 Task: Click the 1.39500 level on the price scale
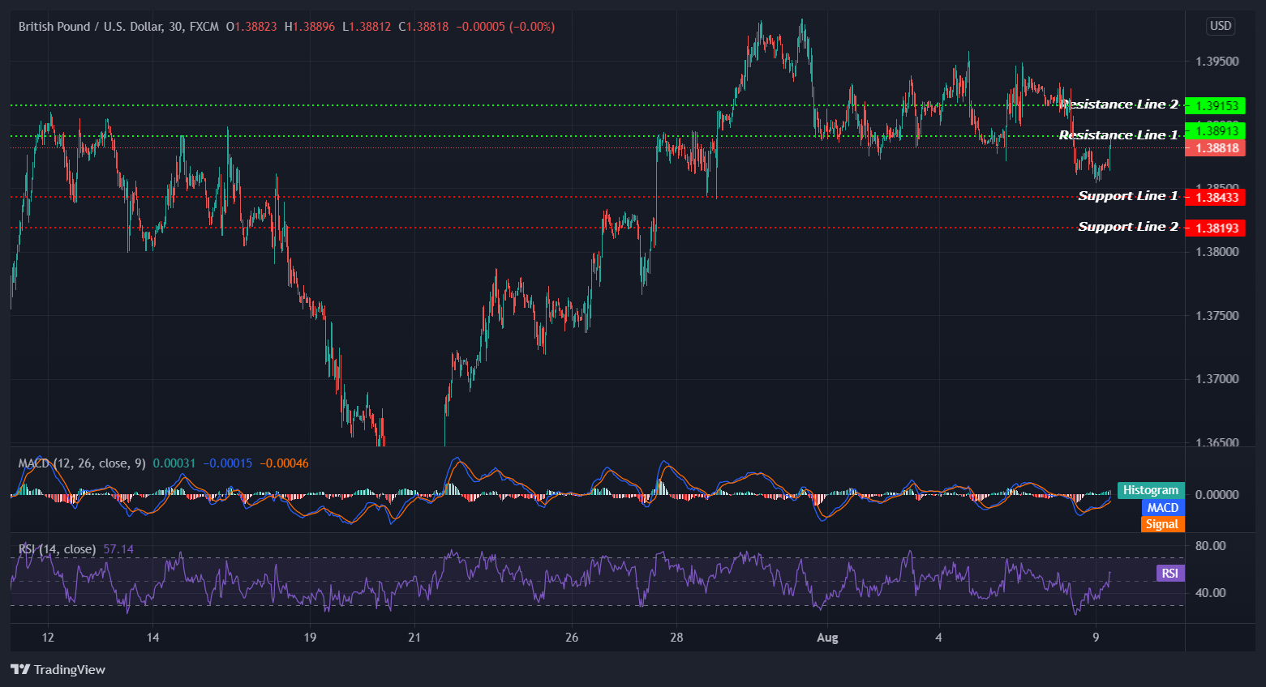(1218, 60)
